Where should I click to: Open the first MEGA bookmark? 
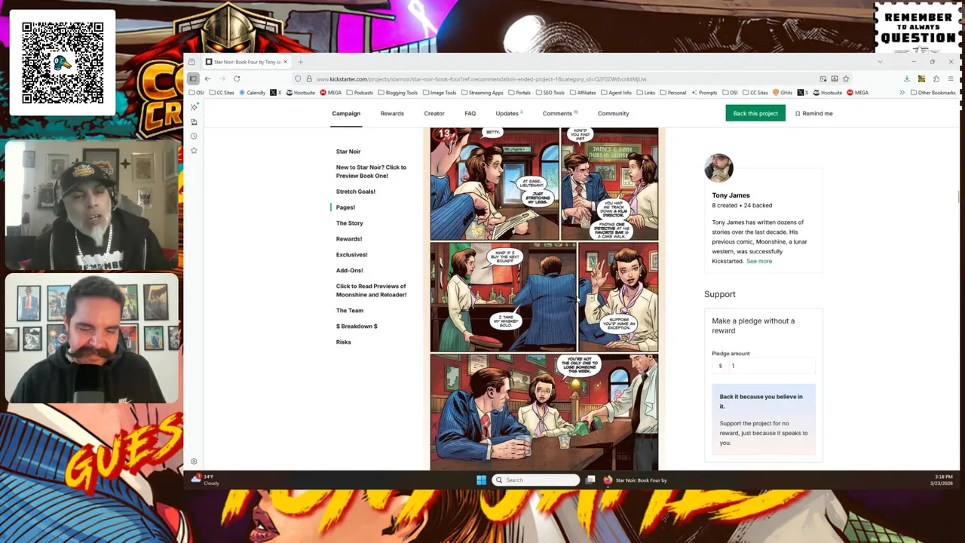(x=330, y=93)
